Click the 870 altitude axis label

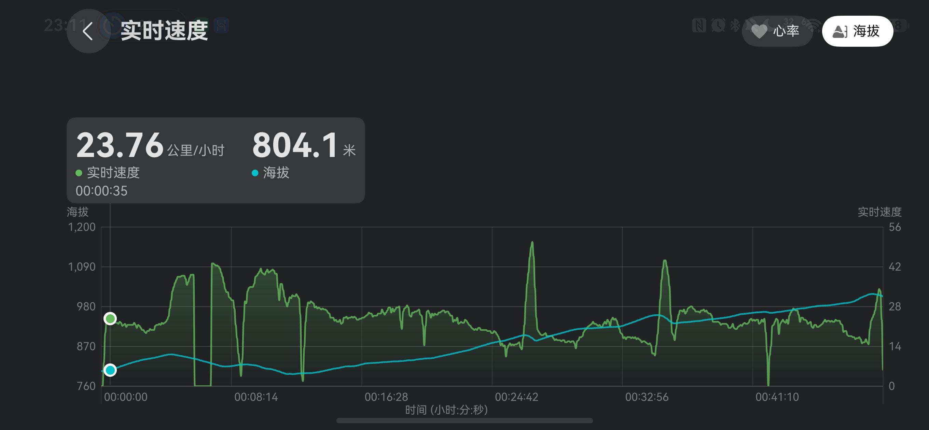point(86,346)
